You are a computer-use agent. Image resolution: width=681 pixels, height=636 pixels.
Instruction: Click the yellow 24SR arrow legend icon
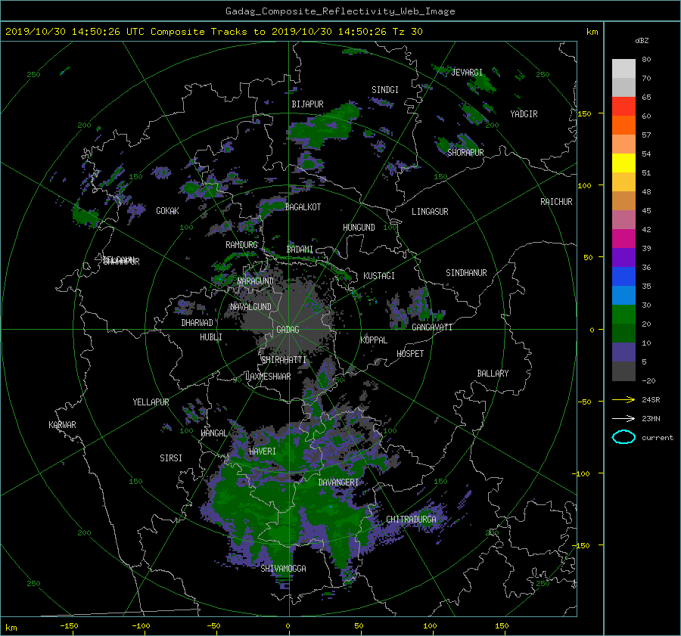(623, 399)
